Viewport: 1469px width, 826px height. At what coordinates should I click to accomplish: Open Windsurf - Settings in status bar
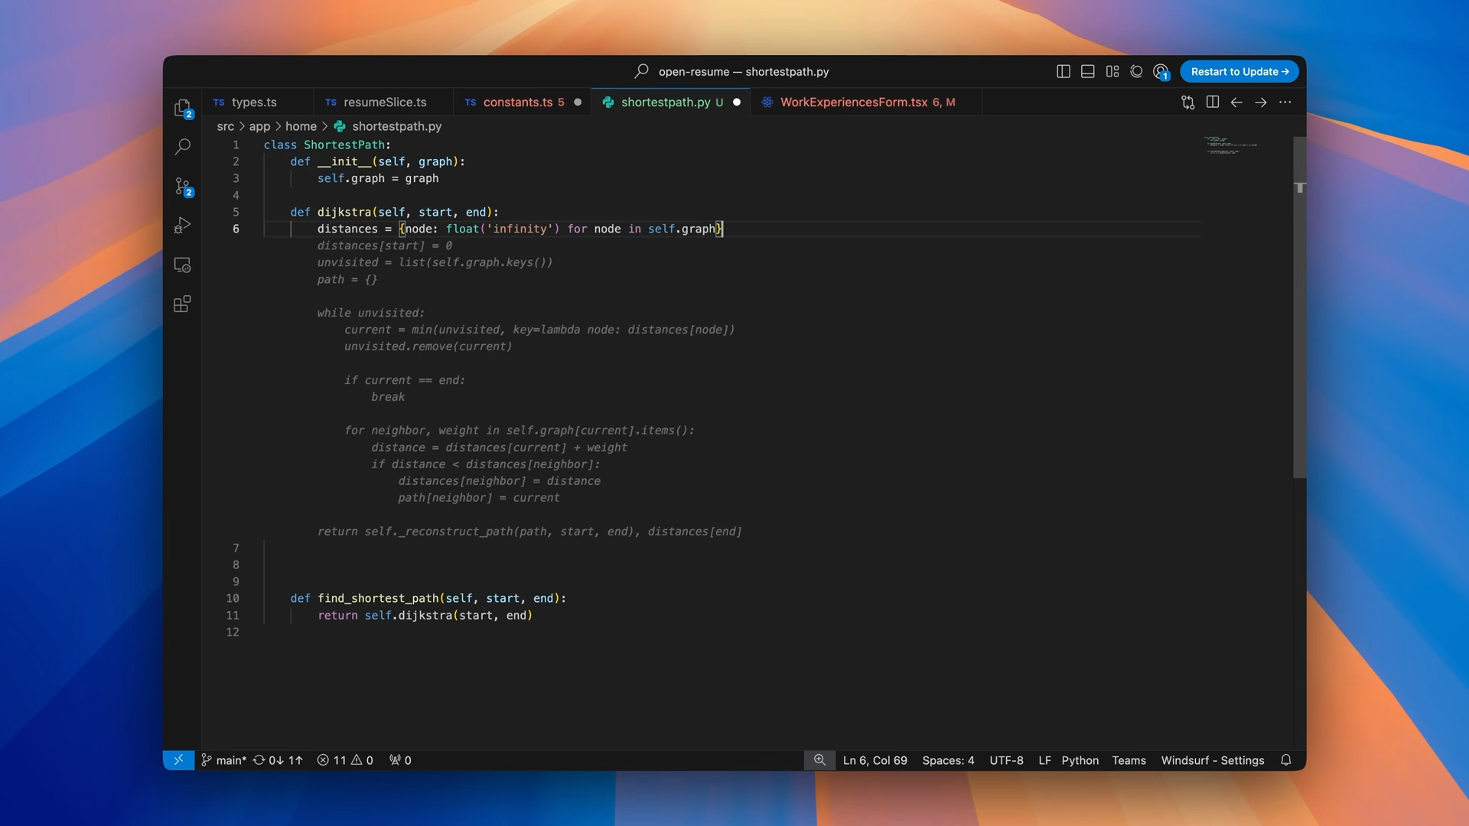coord(1212,760)
